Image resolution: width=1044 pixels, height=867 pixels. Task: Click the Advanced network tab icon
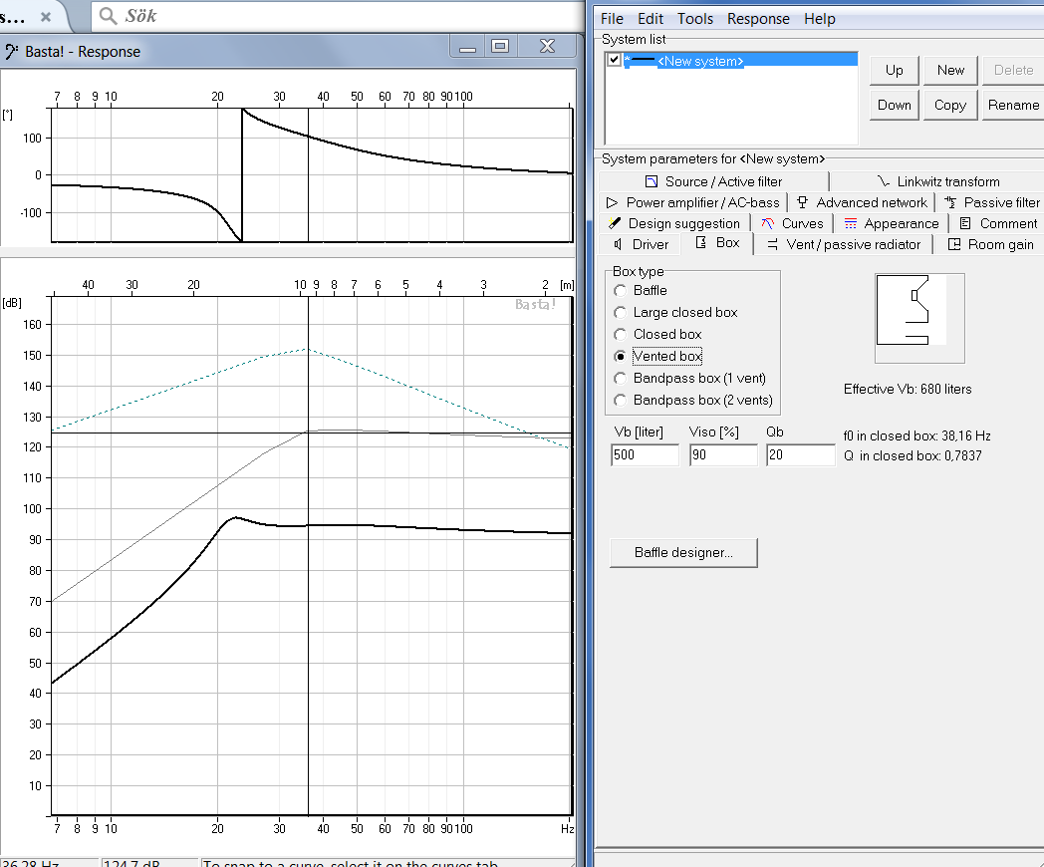pos(802,201)
